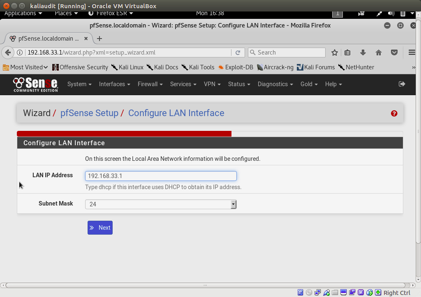
Task: Open the Subnet Mask dropdown
Action: click(161, 204)
